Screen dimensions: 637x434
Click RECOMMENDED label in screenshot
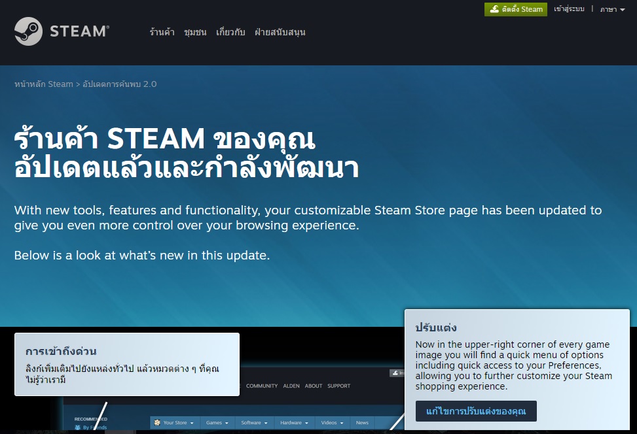tap(90, 419)
